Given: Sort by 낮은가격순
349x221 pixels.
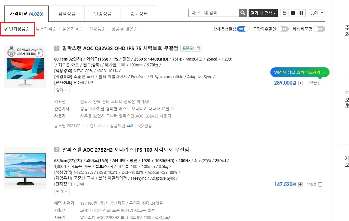Looking at the screenshot, I should tap(46, 29).
